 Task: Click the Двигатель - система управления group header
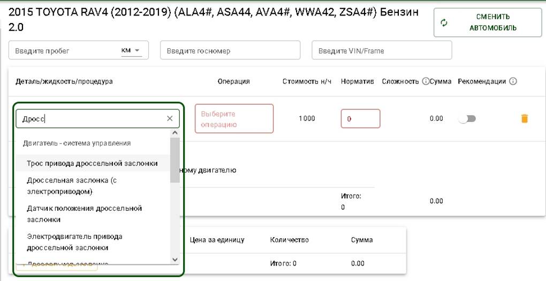click(77, 143)
